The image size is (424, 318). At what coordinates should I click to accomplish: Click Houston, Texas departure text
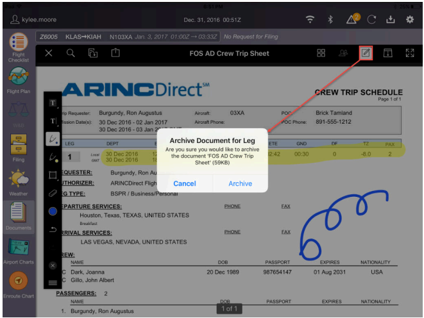(x=134, y=215)
